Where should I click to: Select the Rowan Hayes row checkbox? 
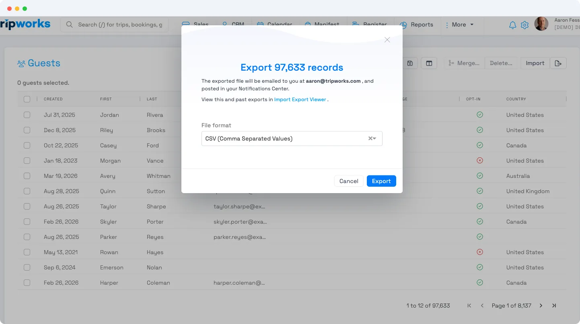27,252
